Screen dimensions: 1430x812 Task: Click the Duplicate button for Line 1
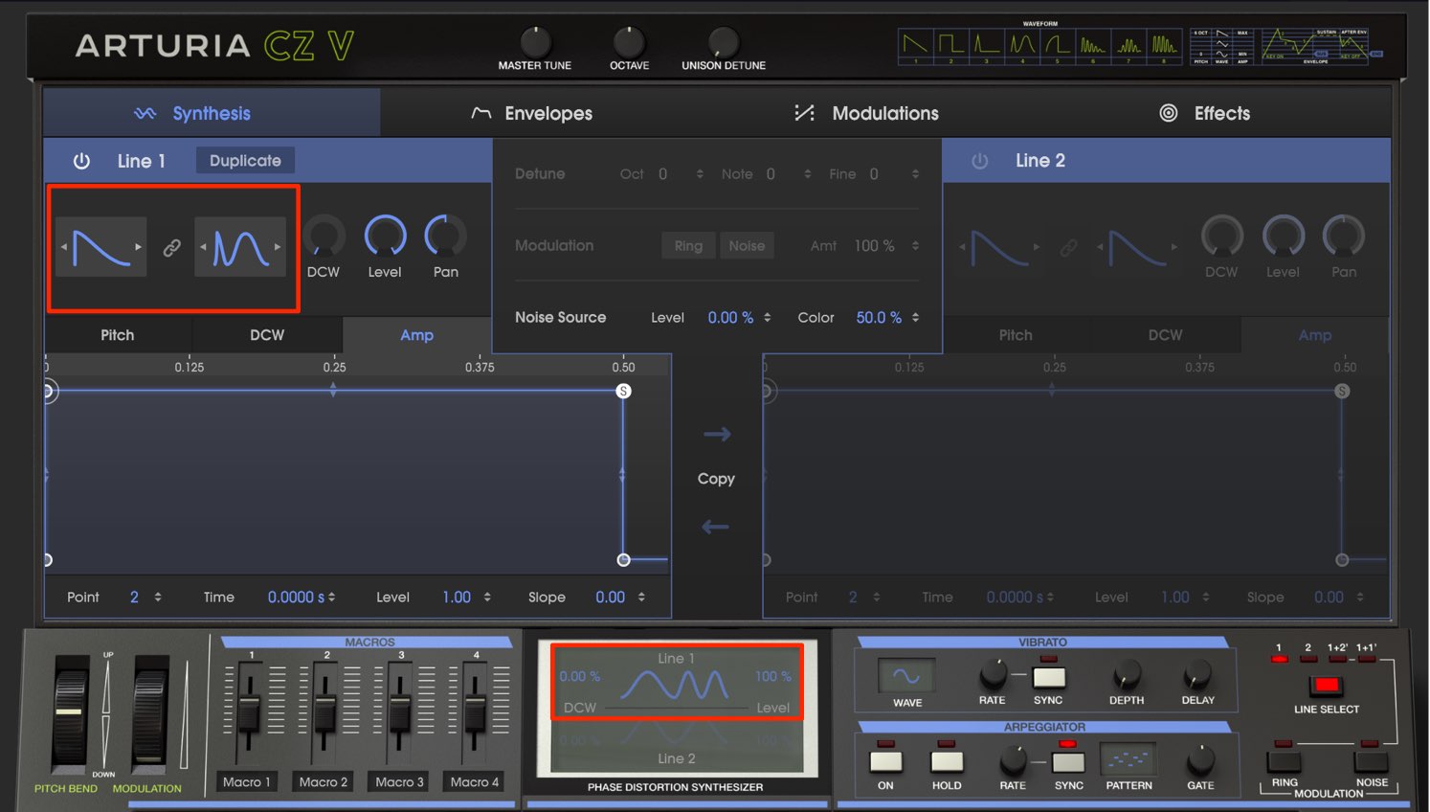(245, 160)
